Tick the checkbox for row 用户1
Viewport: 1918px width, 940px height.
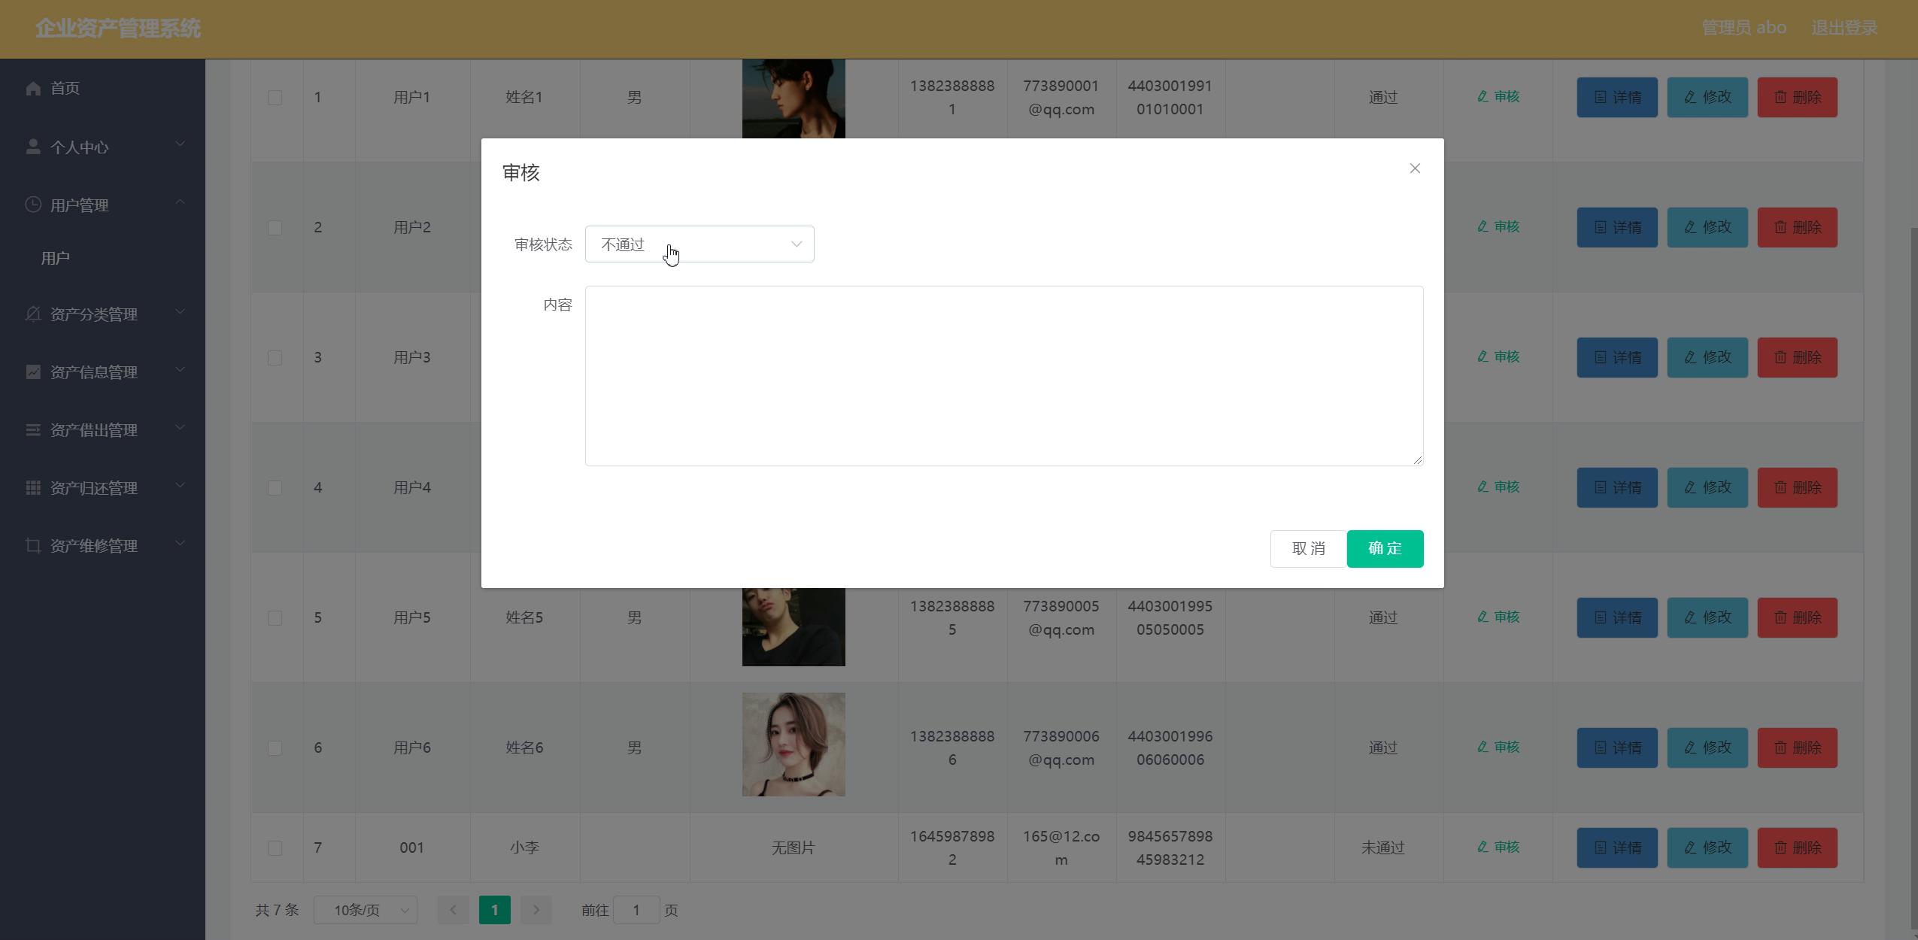click(x=275, y=98)
